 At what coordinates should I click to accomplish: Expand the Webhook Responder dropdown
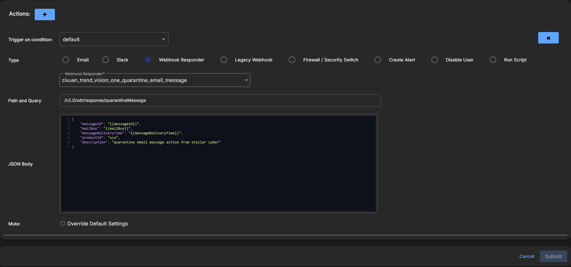tap(154, 80)
